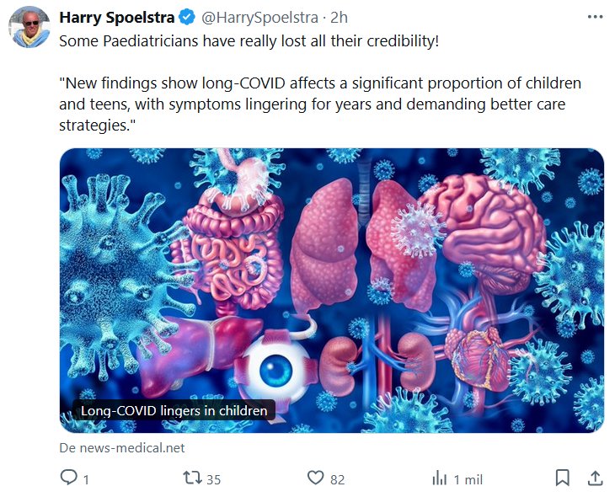Screen dimensions: 615x497
Task: Open the three-dot More options menu
Action: (x=595, y=17)
